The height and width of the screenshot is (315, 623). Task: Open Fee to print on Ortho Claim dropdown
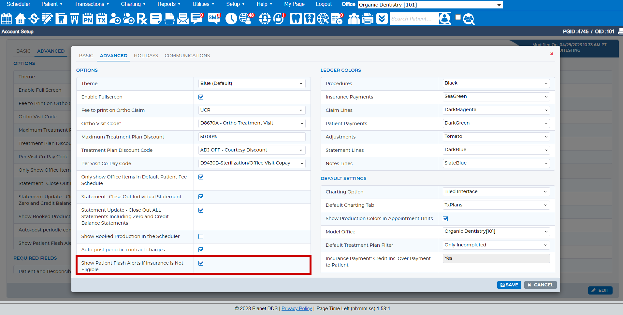coord(252,110)
